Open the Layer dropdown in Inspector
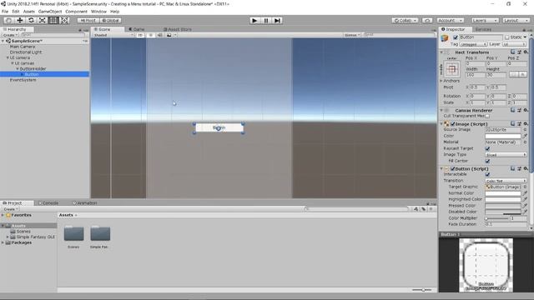This screenshot has height=300, width=534. (515, 44)
